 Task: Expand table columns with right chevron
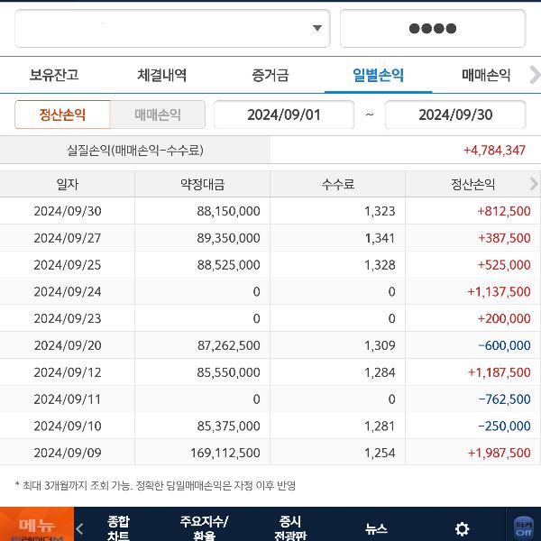533,184
